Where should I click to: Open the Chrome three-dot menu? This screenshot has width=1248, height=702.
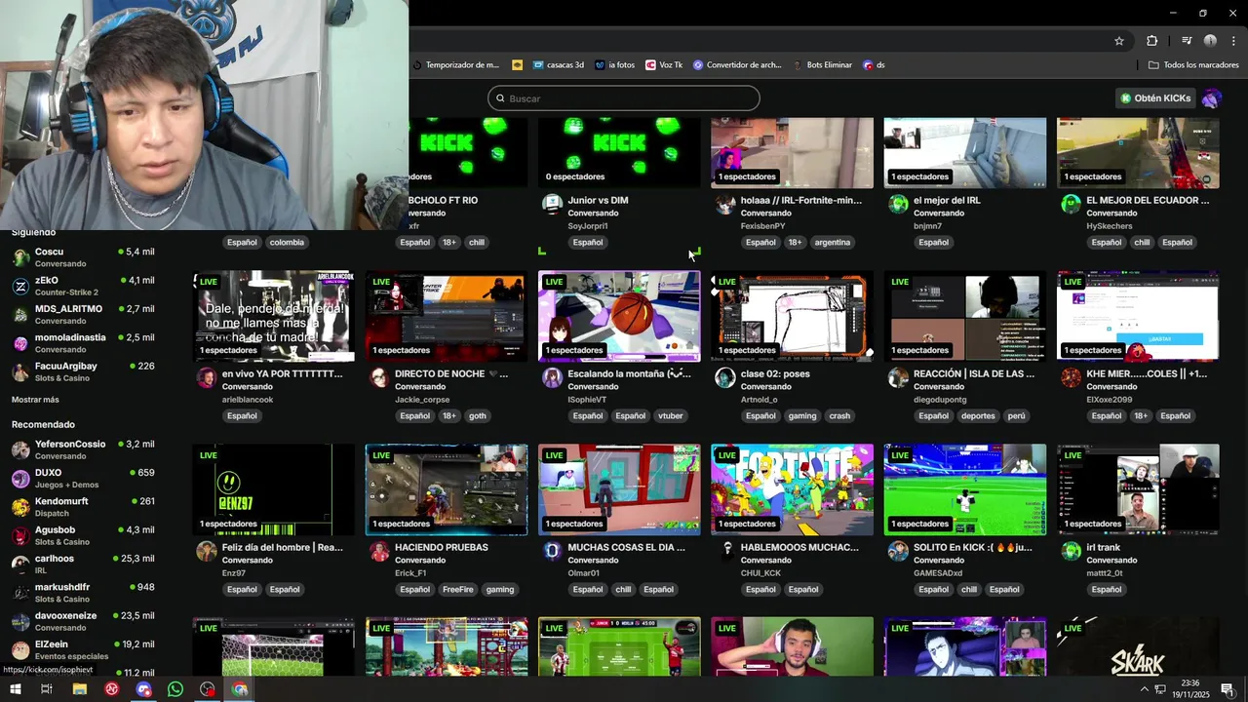(x=1233, y=41)
